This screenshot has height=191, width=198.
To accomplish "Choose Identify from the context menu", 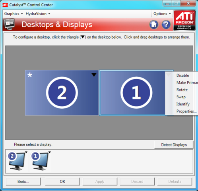I will coord(183,104).
